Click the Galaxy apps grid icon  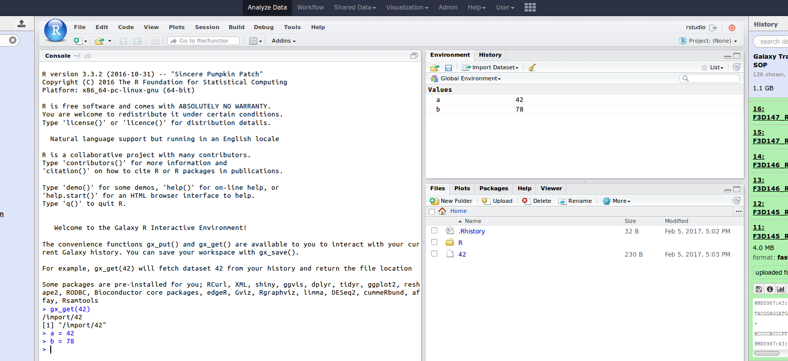tap(530, 7)
